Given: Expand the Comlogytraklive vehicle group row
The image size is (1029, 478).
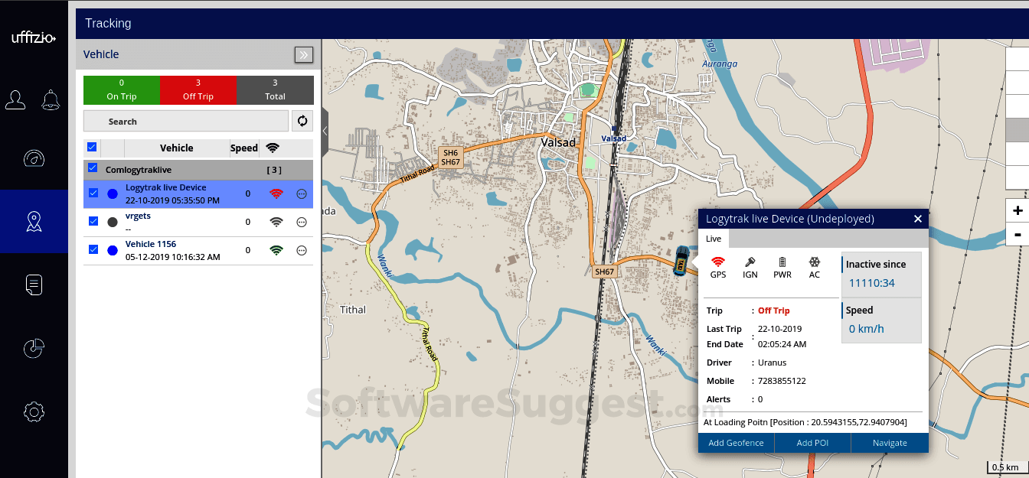Looking at the screenshot, I should 139,169.
